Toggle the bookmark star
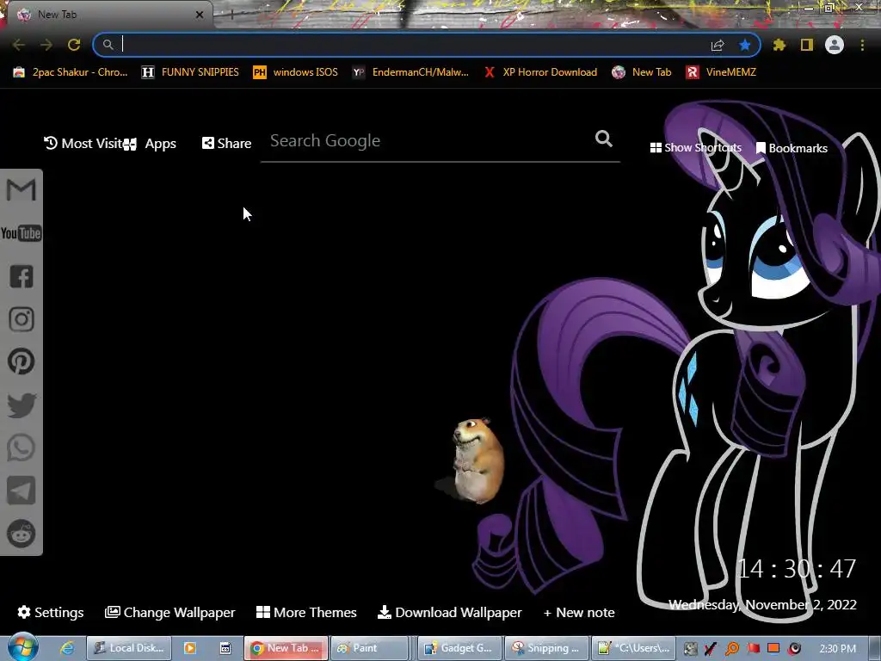Viewport: 881px width, 661px height. coord(745,45)
